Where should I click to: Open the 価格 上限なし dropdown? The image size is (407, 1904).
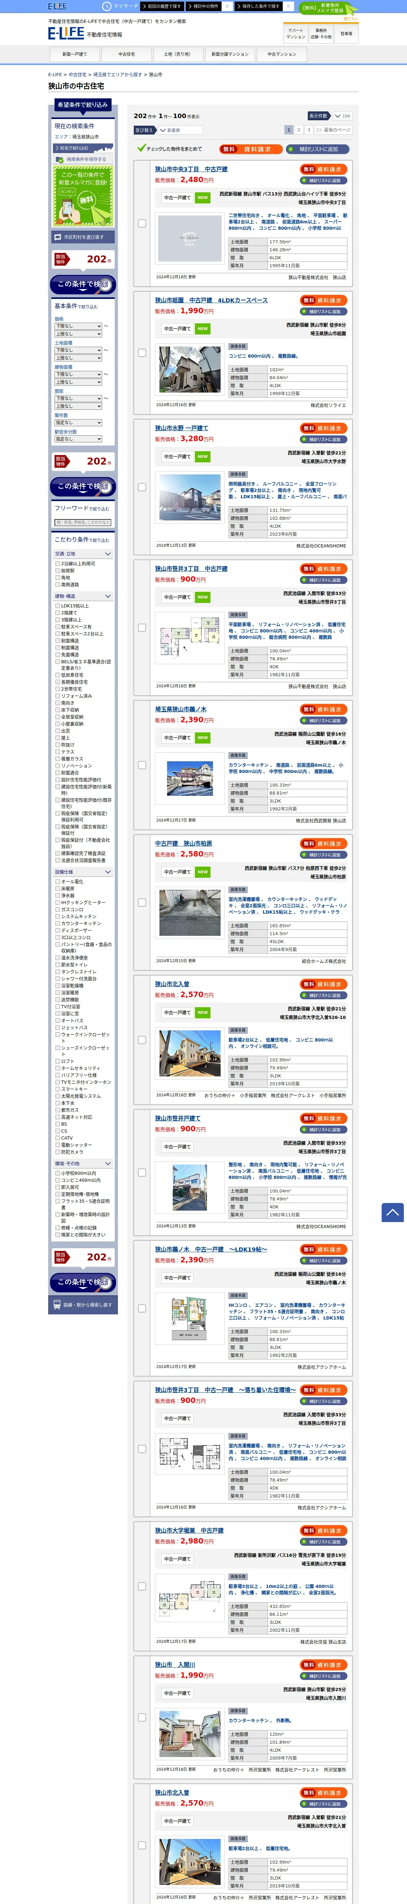tap(78, 334)
